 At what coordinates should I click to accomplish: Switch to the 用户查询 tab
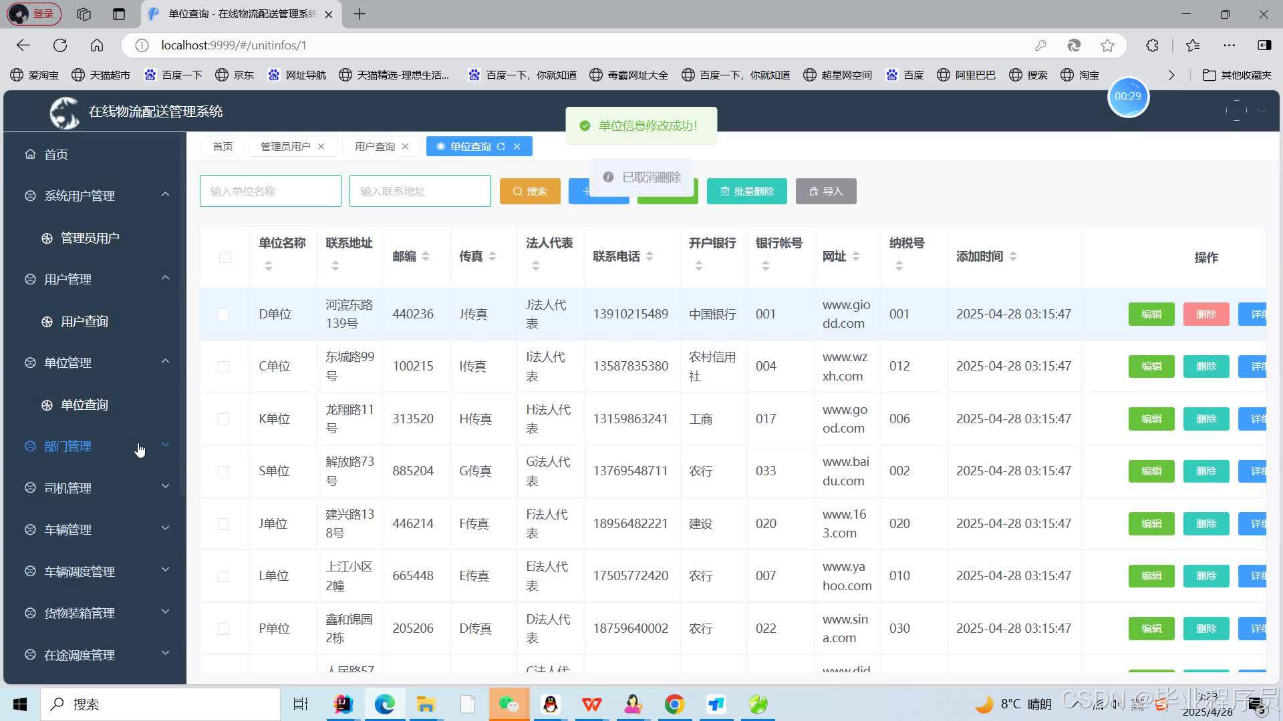coord(375,146)
